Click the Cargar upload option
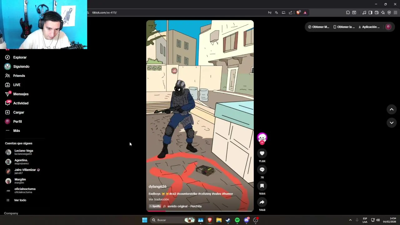 click(x=15, y=112)
